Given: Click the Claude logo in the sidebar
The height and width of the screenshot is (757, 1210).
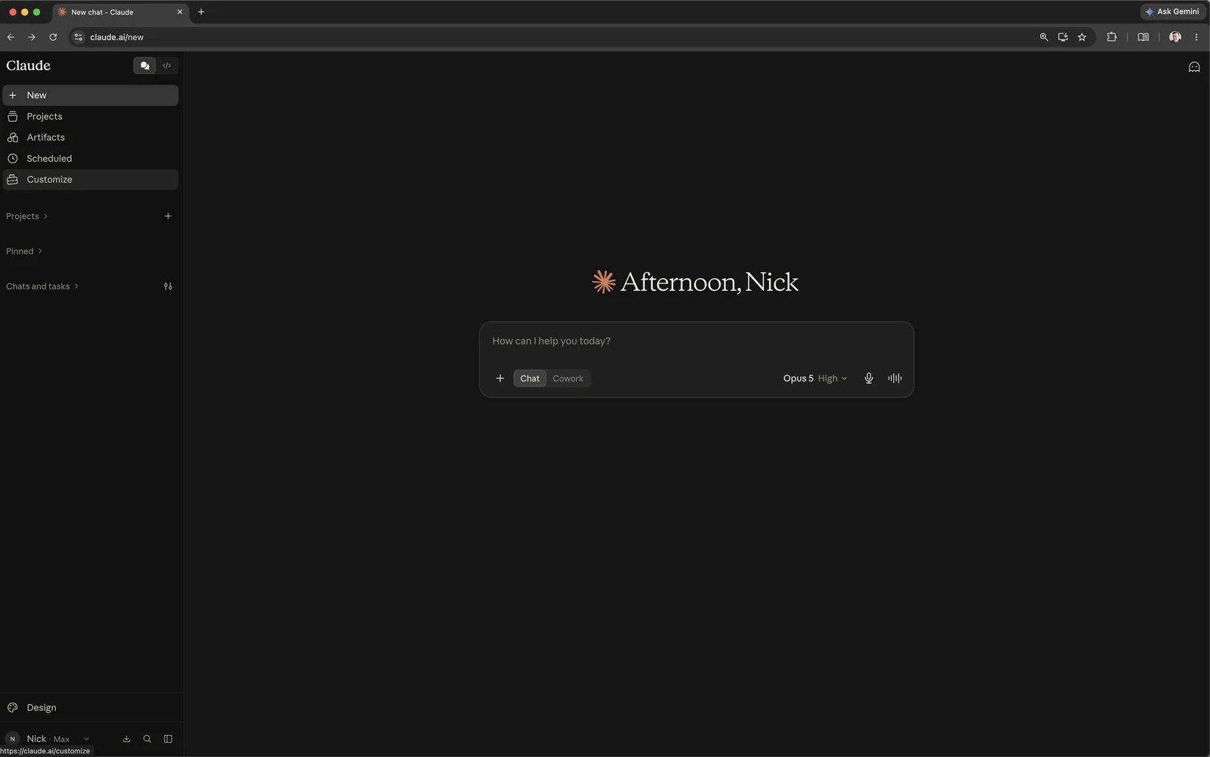Looking at the screenshot, I should (29, 66).
